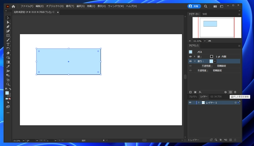
Task: Click Add New Fill icon in Appearance
Action: coord(195,92)
